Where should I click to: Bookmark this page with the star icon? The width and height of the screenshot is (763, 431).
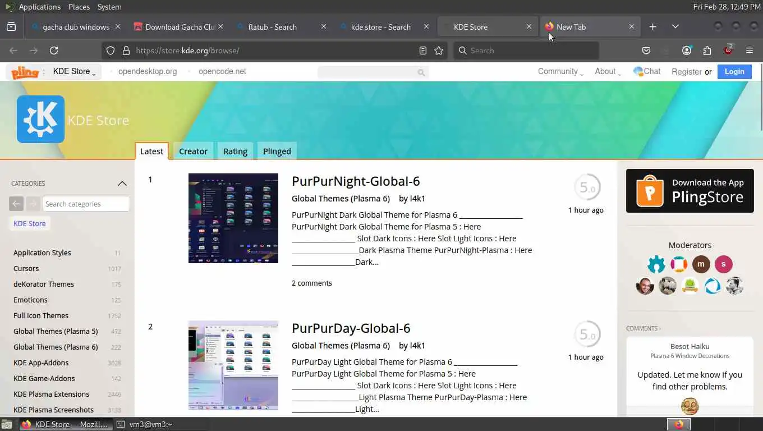[x=439, y=51]
